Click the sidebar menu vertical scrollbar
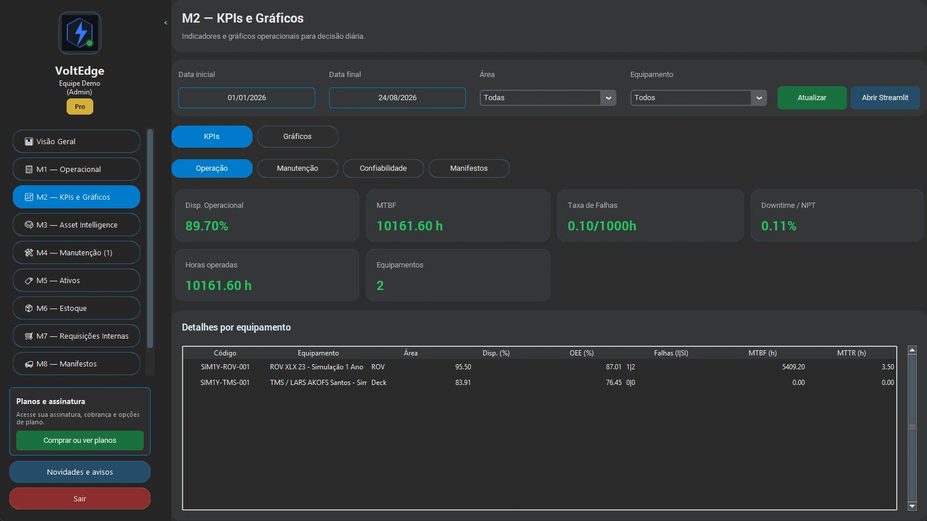 tap(150, 239)
